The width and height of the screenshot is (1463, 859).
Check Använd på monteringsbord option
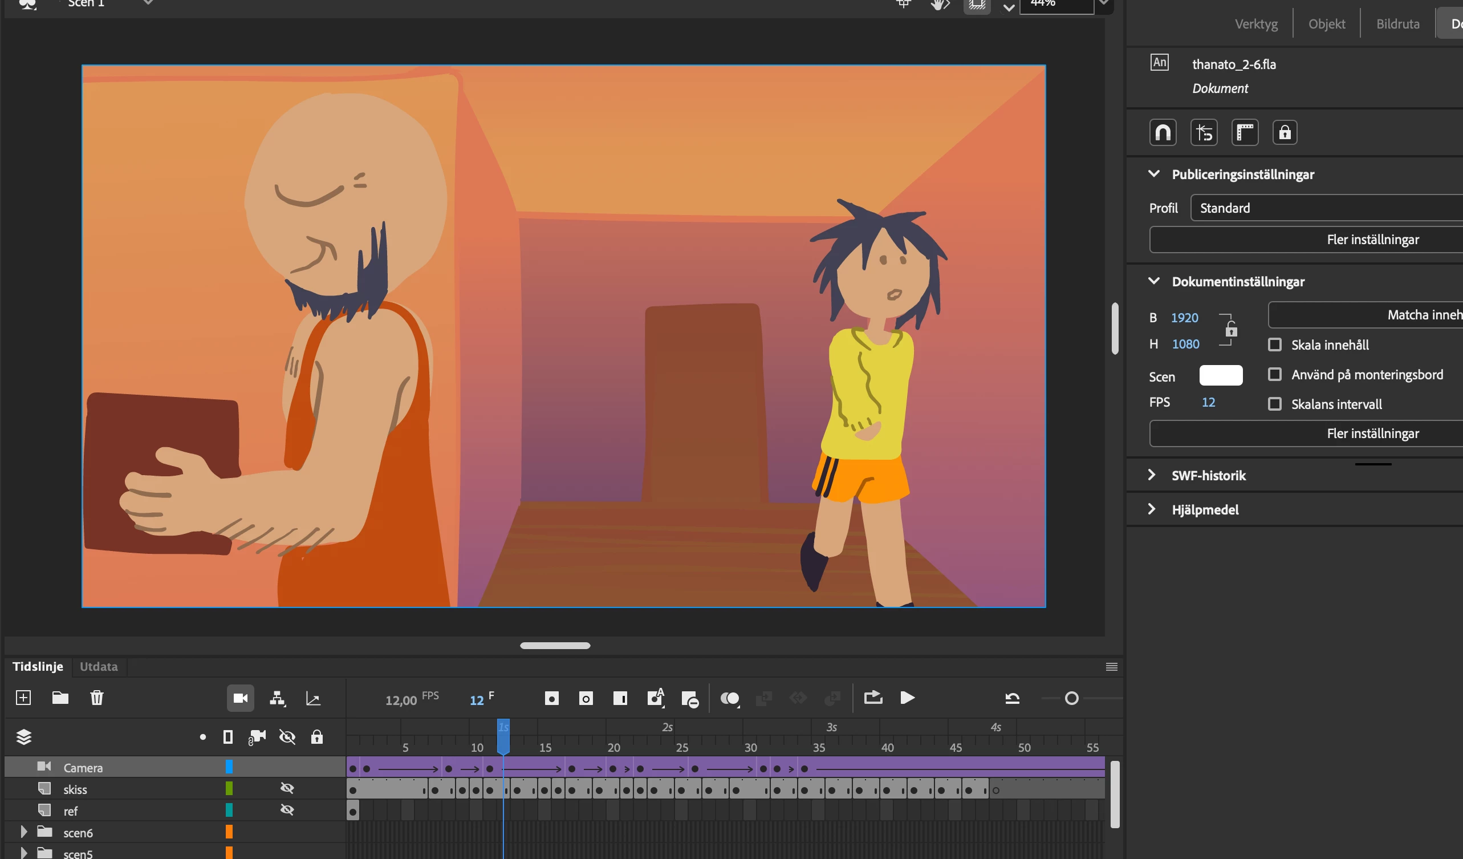(x=1275, y=374)
